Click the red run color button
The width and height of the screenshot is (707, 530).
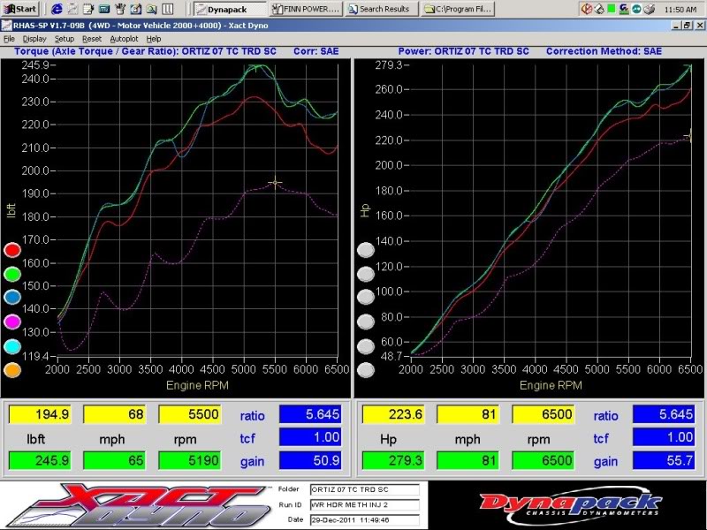[x=12, y=250]
